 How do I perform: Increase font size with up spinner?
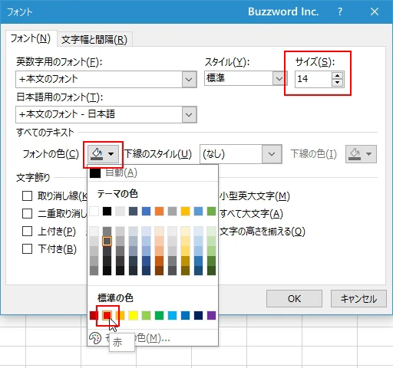(x=337, y=76)
